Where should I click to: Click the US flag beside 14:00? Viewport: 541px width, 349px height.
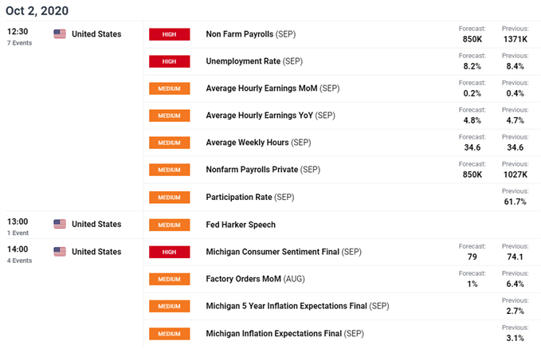60,252
